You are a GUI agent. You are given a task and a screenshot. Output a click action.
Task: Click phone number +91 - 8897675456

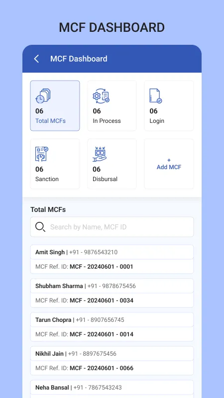pyautogui.click(x=92, y=354)
